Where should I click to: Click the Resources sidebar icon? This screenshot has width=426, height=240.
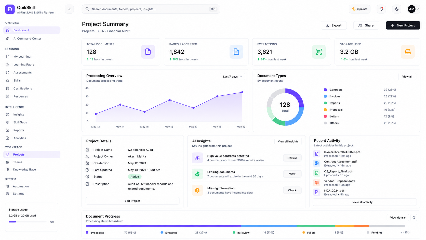(x=8, y=96)
